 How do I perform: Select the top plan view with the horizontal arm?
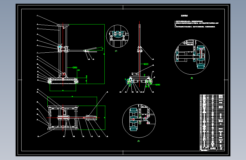tap(72, 118)
